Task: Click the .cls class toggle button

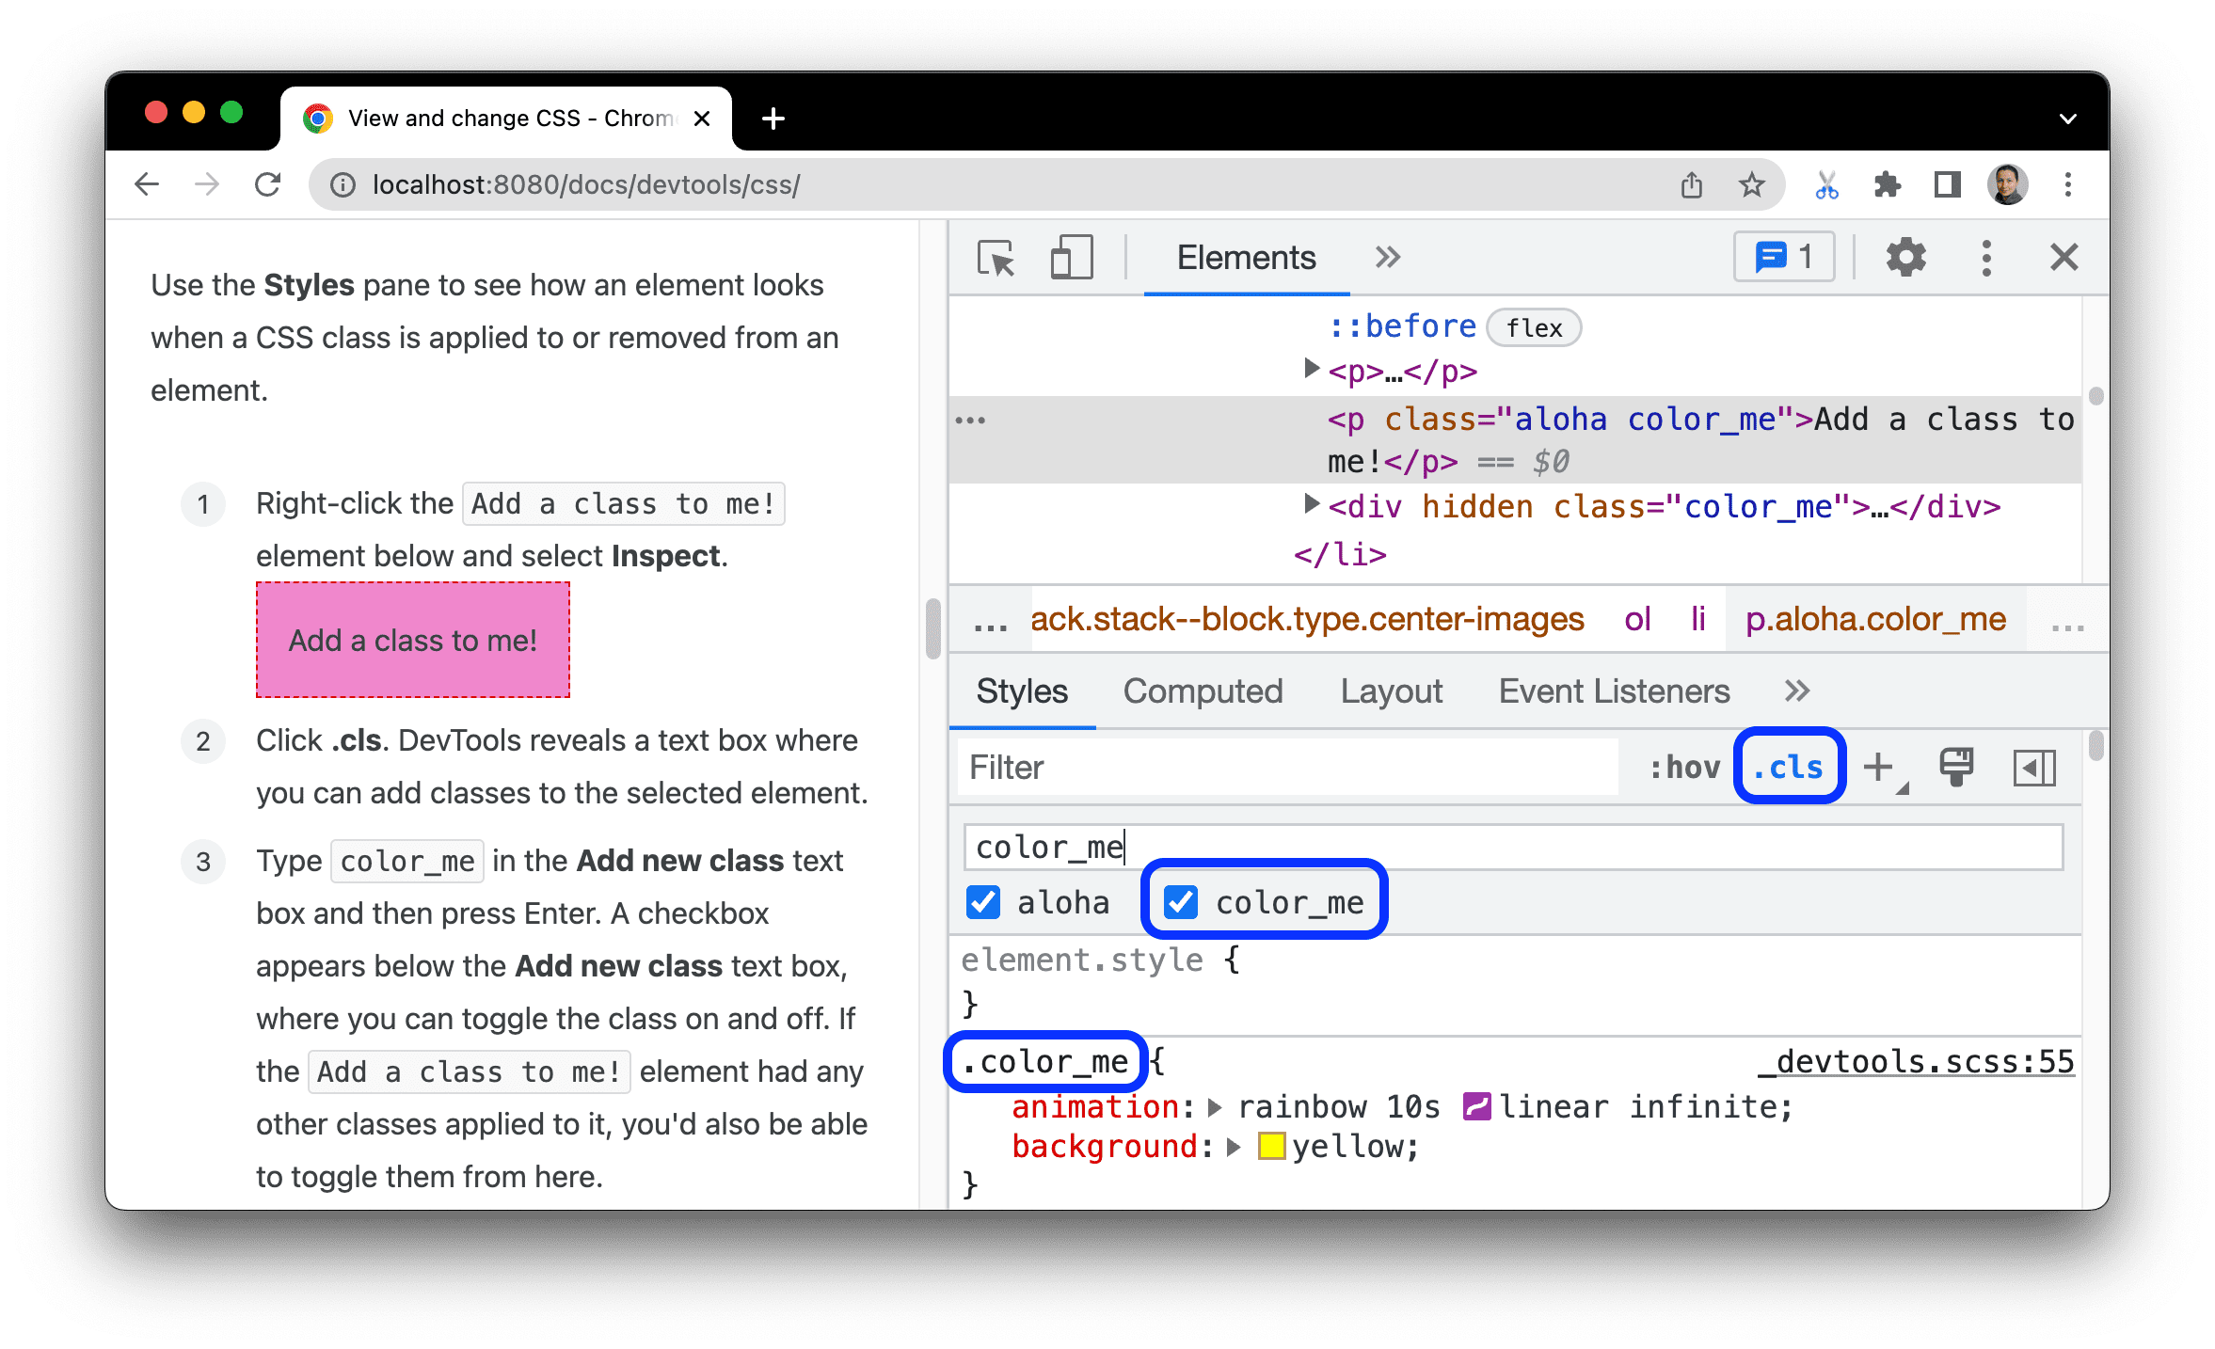Action: click(x=1785, y=767)
